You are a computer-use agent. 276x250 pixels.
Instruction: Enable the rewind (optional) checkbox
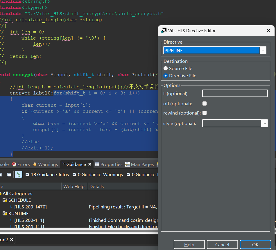click(x=205, y=113)
